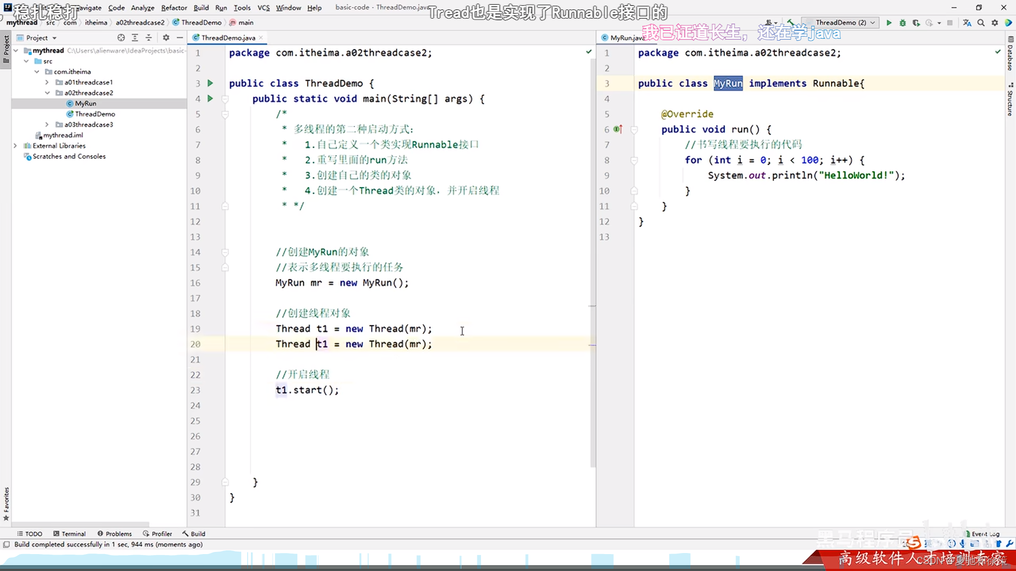Expand all nodes in the Project panel
Image resolution: width=1016 pixels, height=571 pixels.
click(135, 38)
